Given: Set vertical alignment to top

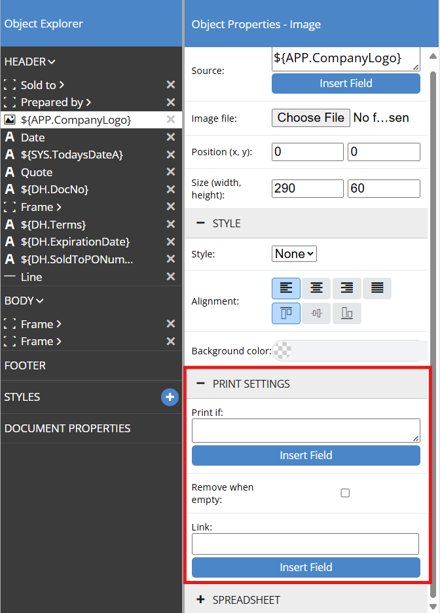Looking at the screenshot, I should tap(286, 314).
